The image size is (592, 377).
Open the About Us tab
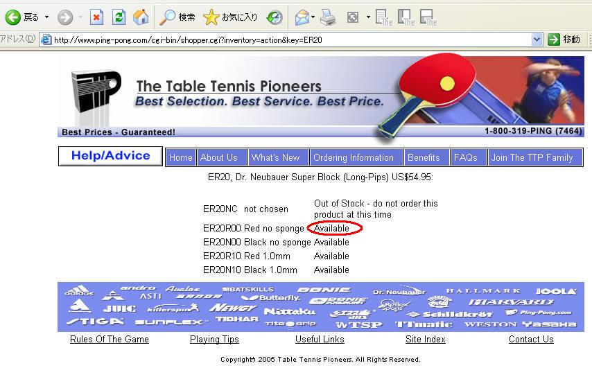[x=222, y=157]
